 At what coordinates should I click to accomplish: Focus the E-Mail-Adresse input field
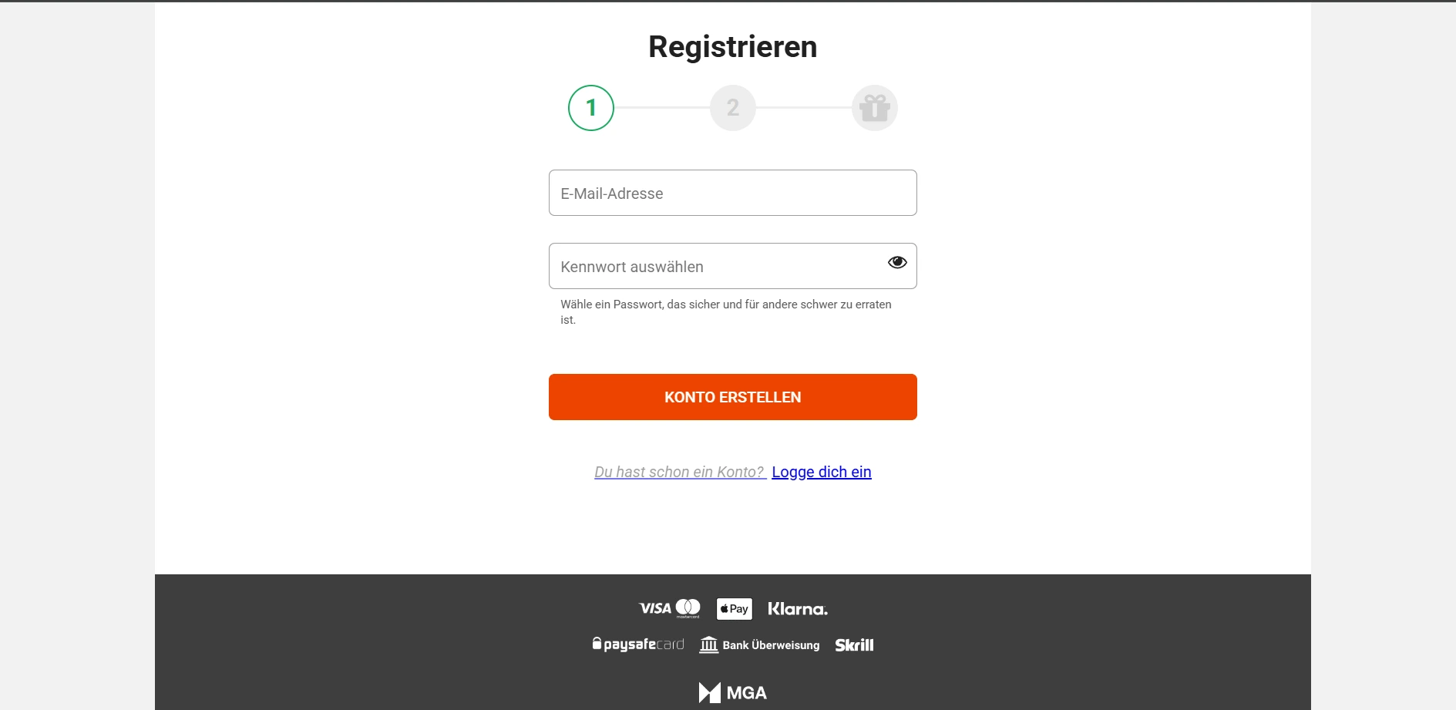tap(732, 193)
